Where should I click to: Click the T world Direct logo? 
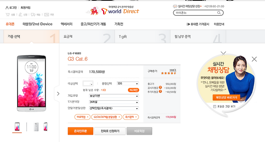[x=120, y=11]
